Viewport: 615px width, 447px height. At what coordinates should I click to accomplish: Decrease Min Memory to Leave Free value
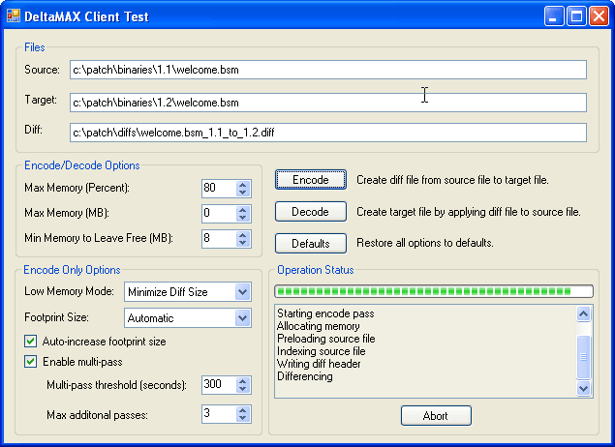(x=243, y=243)
